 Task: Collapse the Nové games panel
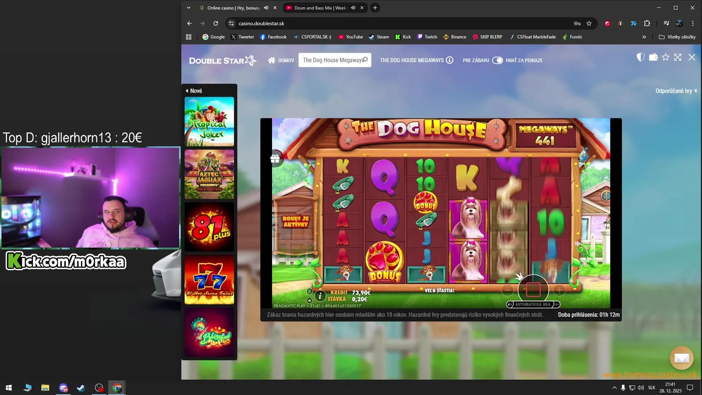(194, 91)
